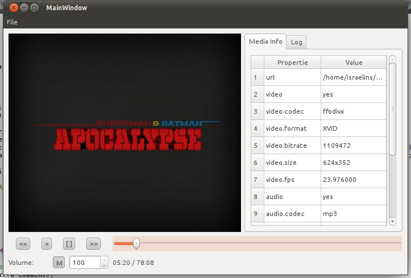Maximize the MainWindow window
The height and width of the screenshot is (278, 411).
click(x=34, y=8)
